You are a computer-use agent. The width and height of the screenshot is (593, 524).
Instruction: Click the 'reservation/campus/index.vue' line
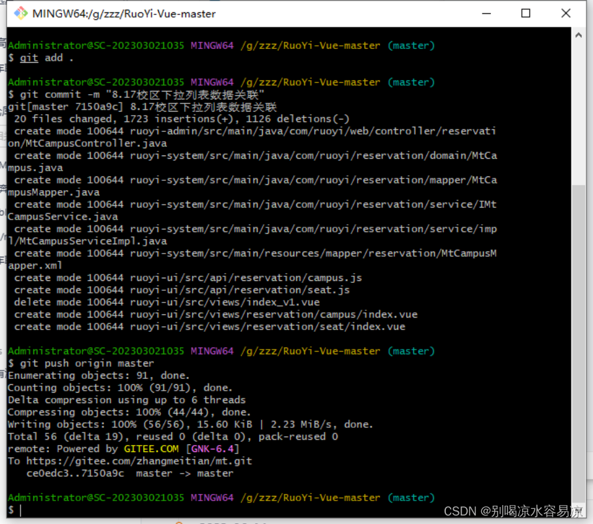(x=216, y=314)
